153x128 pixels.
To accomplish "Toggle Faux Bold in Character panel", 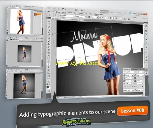I will coord(125,87).
